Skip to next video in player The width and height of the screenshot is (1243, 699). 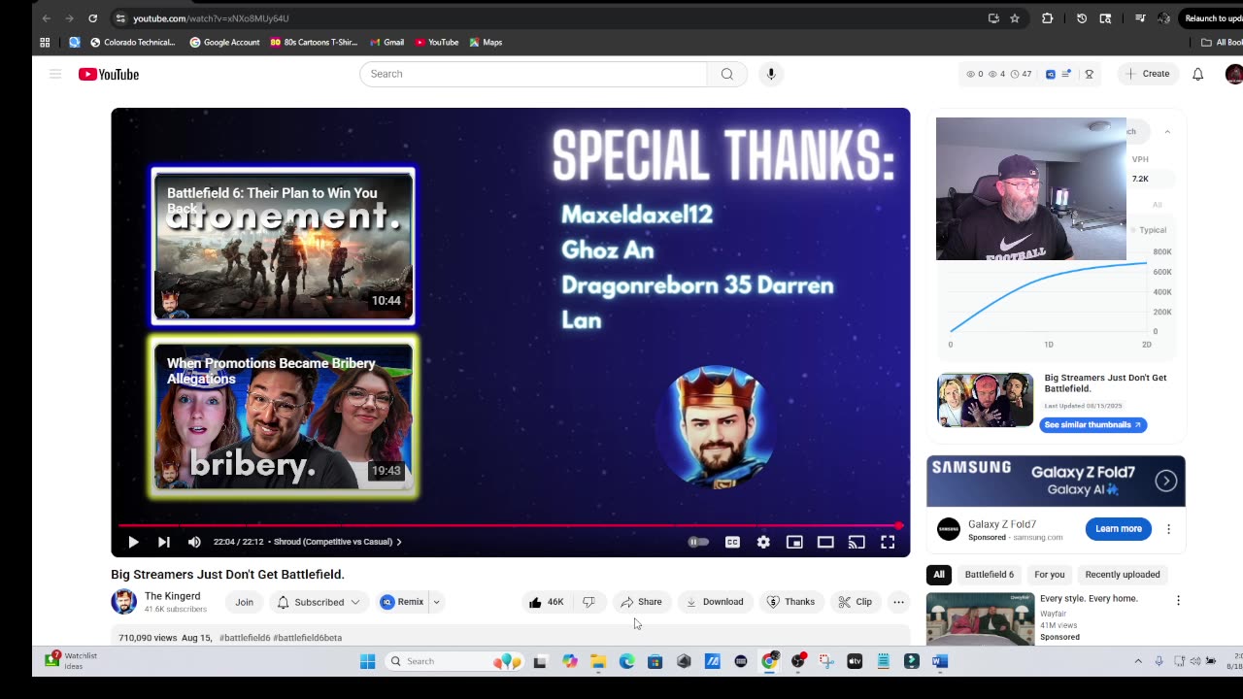point(164,542)
